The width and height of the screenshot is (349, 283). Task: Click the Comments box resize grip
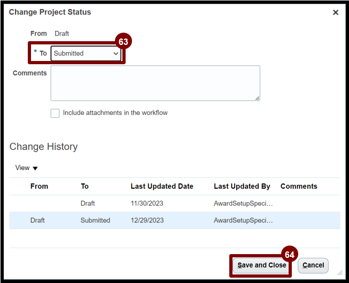[257, 98]
